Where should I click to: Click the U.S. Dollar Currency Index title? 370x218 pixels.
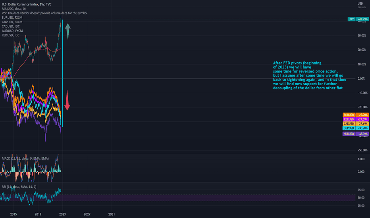[x=27, y=4]
